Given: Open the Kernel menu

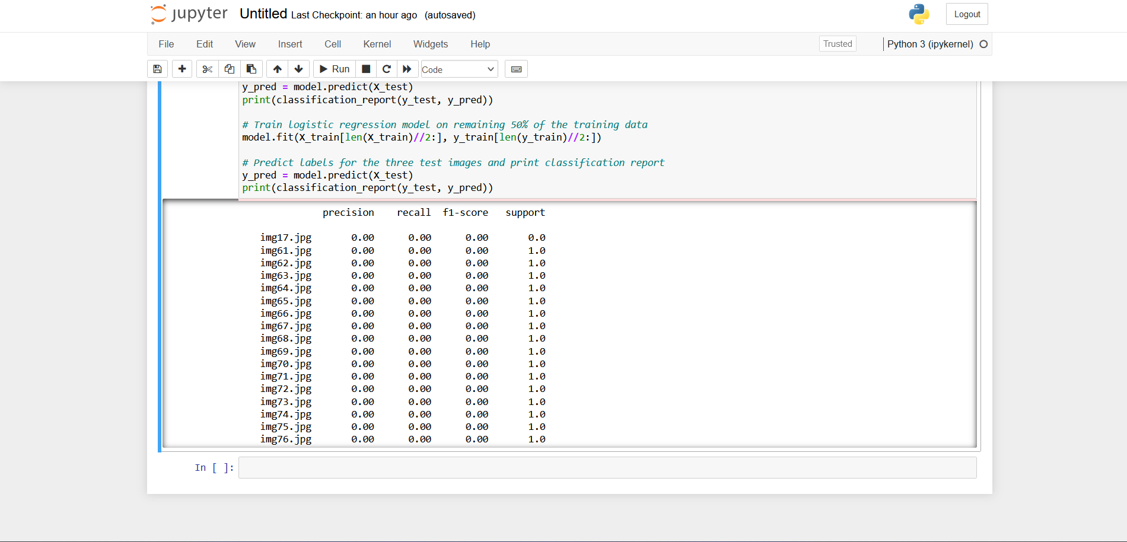Looking at the screenshot, I should click(377, 44).
